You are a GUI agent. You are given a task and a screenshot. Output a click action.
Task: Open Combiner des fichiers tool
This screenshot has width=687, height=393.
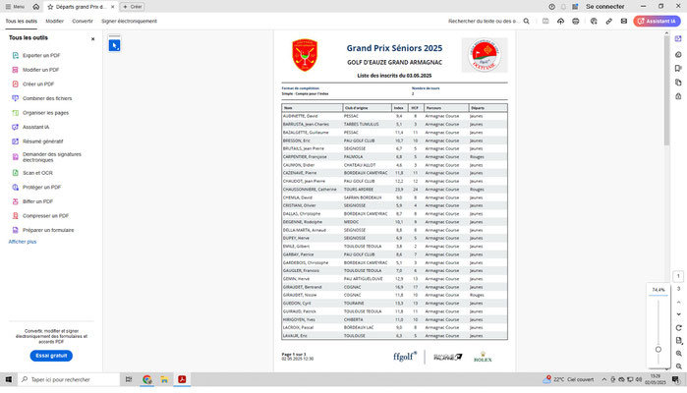47,98
